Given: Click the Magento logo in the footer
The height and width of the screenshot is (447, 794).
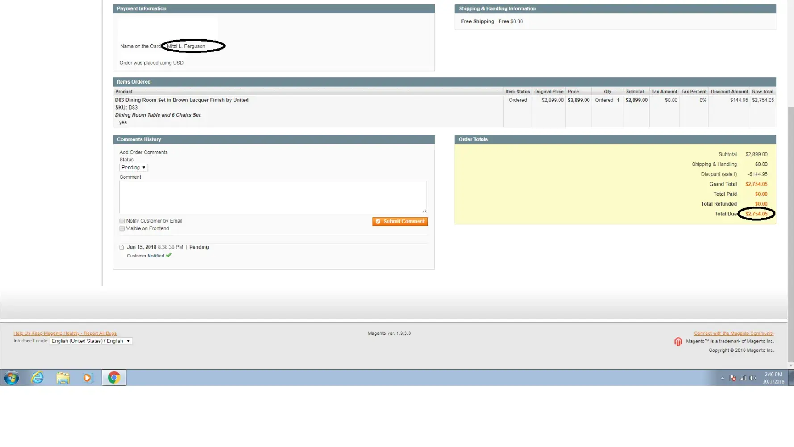Looking at the screenshot, I should tap(678, 342).
